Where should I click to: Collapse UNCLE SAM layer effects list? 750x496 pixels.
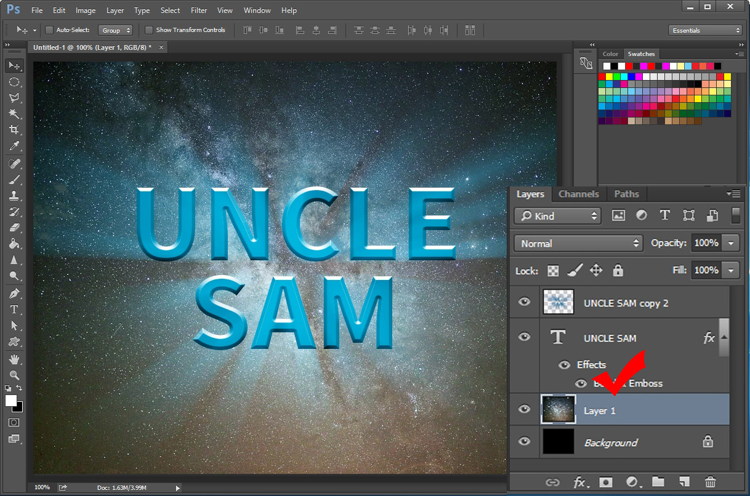724,337
